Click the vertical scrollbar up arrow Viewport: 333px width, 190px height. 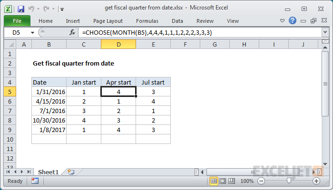[x=325, y=47]
